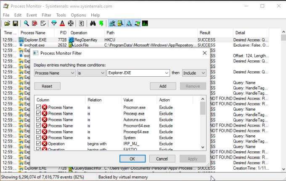Click the red X icon for Autoruns.exe filter

[45, 119]
